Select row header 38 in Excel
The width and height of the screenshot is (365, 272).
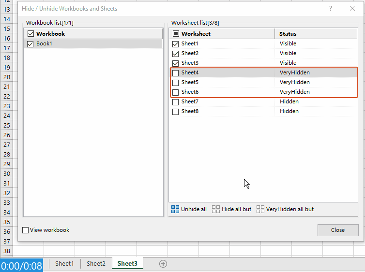pyautogui.click(x=7, y=251)
